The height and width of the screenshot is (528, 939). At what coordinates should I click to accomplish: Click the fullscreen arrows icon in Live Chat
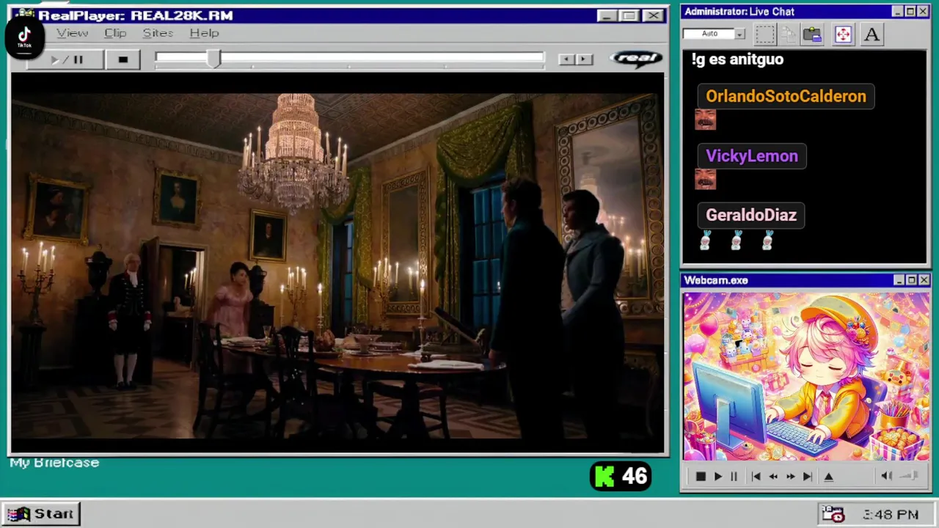click(x=843, y=34)
